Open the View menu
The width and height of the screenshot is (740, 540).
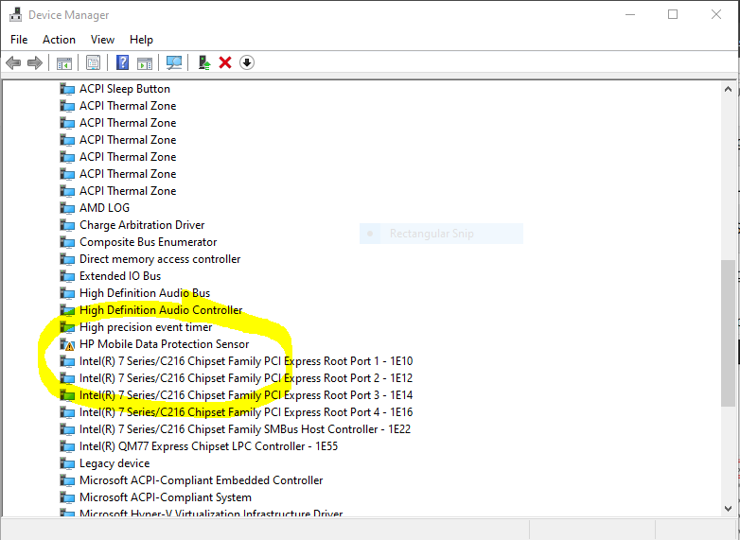(x=102, y=40)
